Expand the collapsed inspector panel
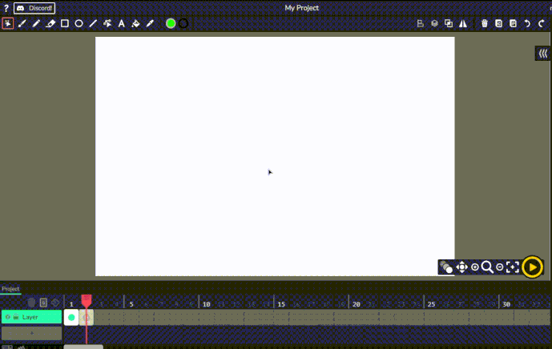Viewport: 552px width, 349px height. pos(543,54)
